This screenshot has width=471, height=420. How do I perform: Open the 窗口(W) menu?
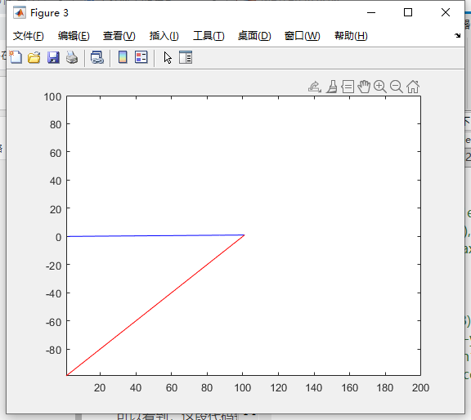tap(303, 36)
